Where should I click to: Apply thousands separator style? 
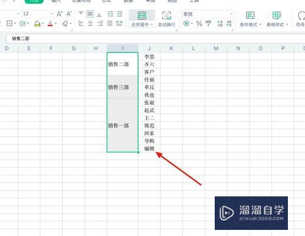tap(209, 23)
